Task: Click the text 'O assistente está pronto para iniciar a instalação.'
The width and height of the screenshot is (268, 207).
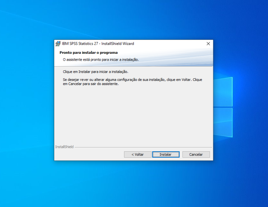Action: [101, 59]
